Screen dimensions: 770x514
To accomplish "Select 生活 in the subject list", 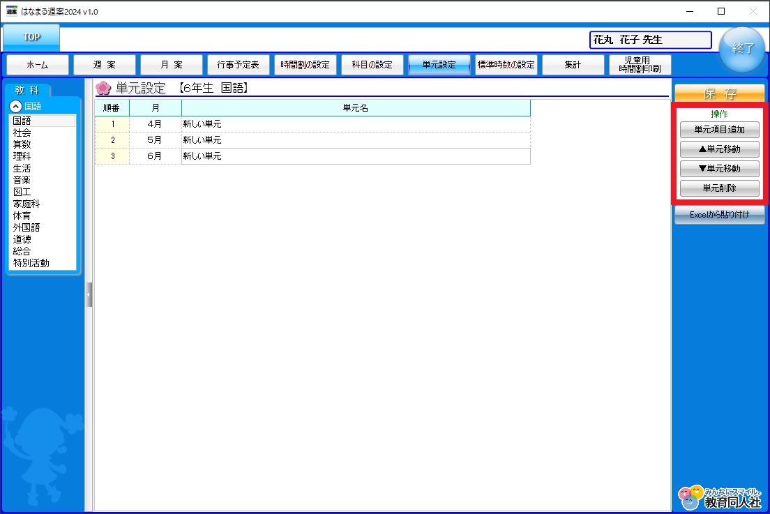I will [43, 168].
